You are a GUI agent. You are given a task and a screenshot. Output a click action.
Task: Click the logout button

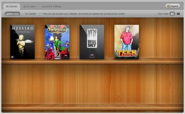pyautogui.click(x=173, y=6)
